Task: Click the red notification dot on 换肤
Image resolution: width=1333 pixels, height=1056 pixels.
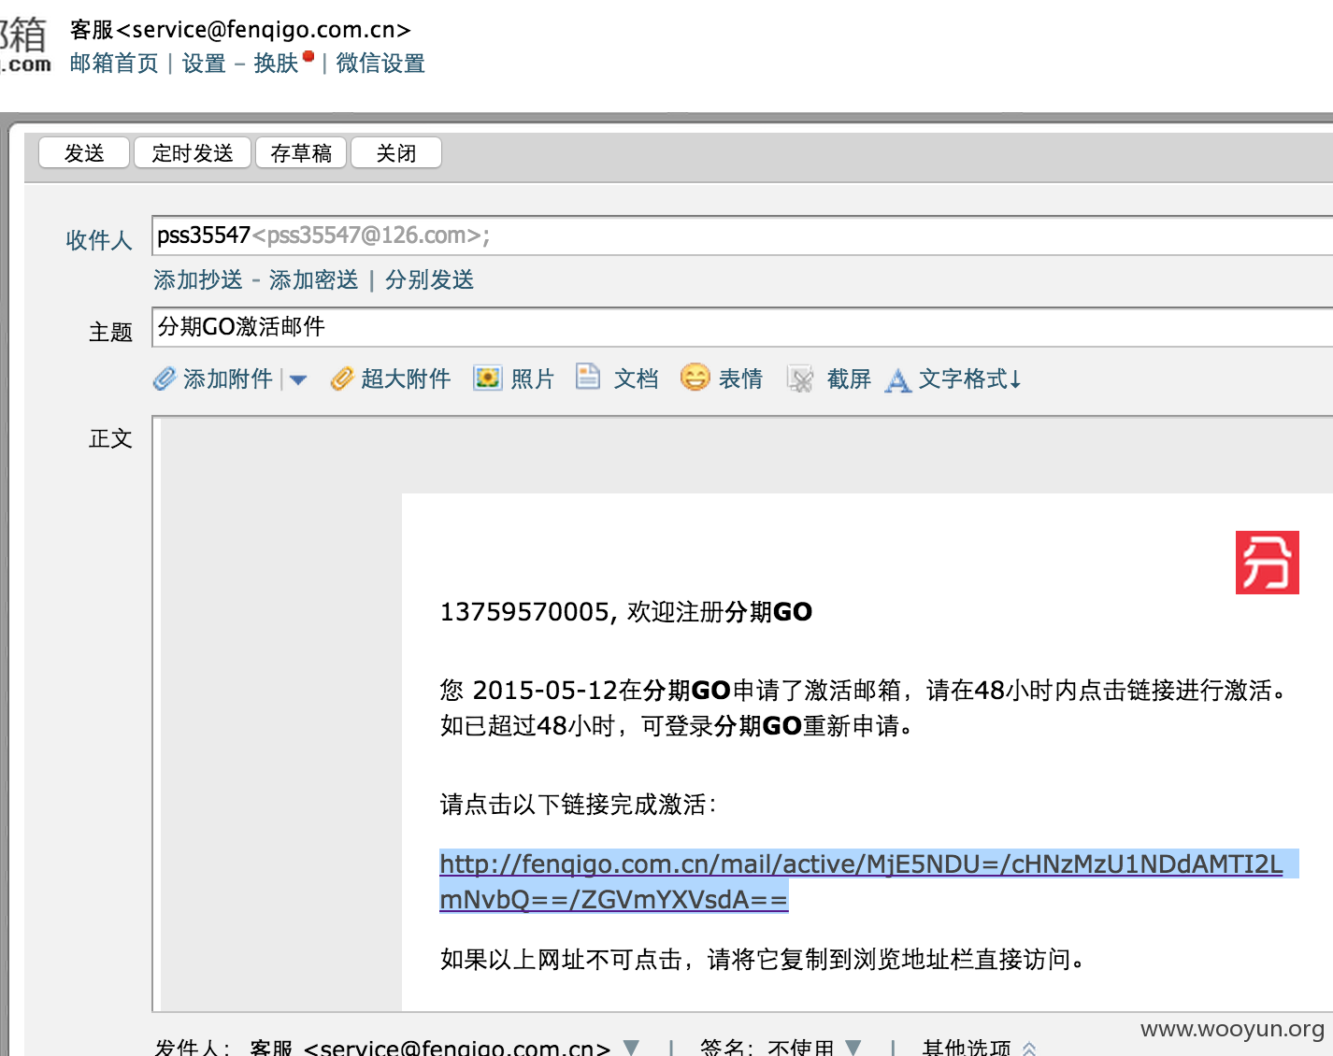Action: [x=308, y=56]
